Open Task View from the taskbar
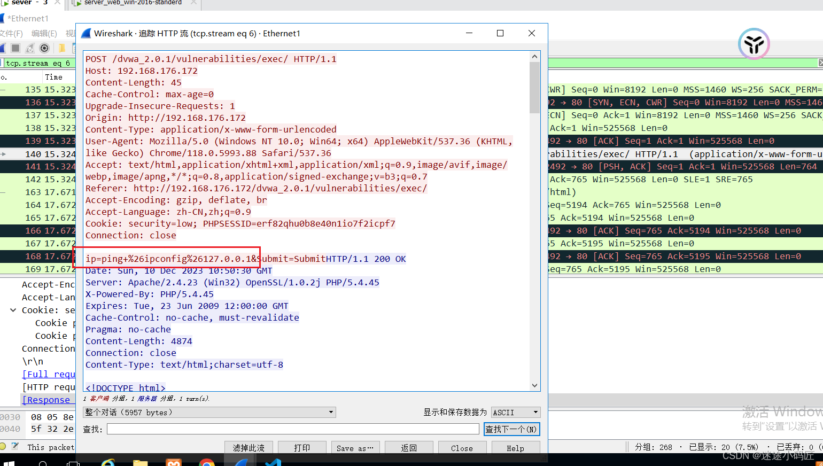The width and height of the screenshot is (823, 466). coord(73,463)
